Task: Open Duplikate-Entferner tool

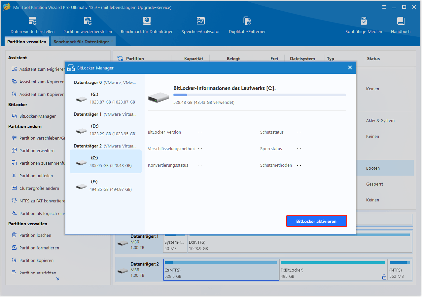Action: [247, 25]
